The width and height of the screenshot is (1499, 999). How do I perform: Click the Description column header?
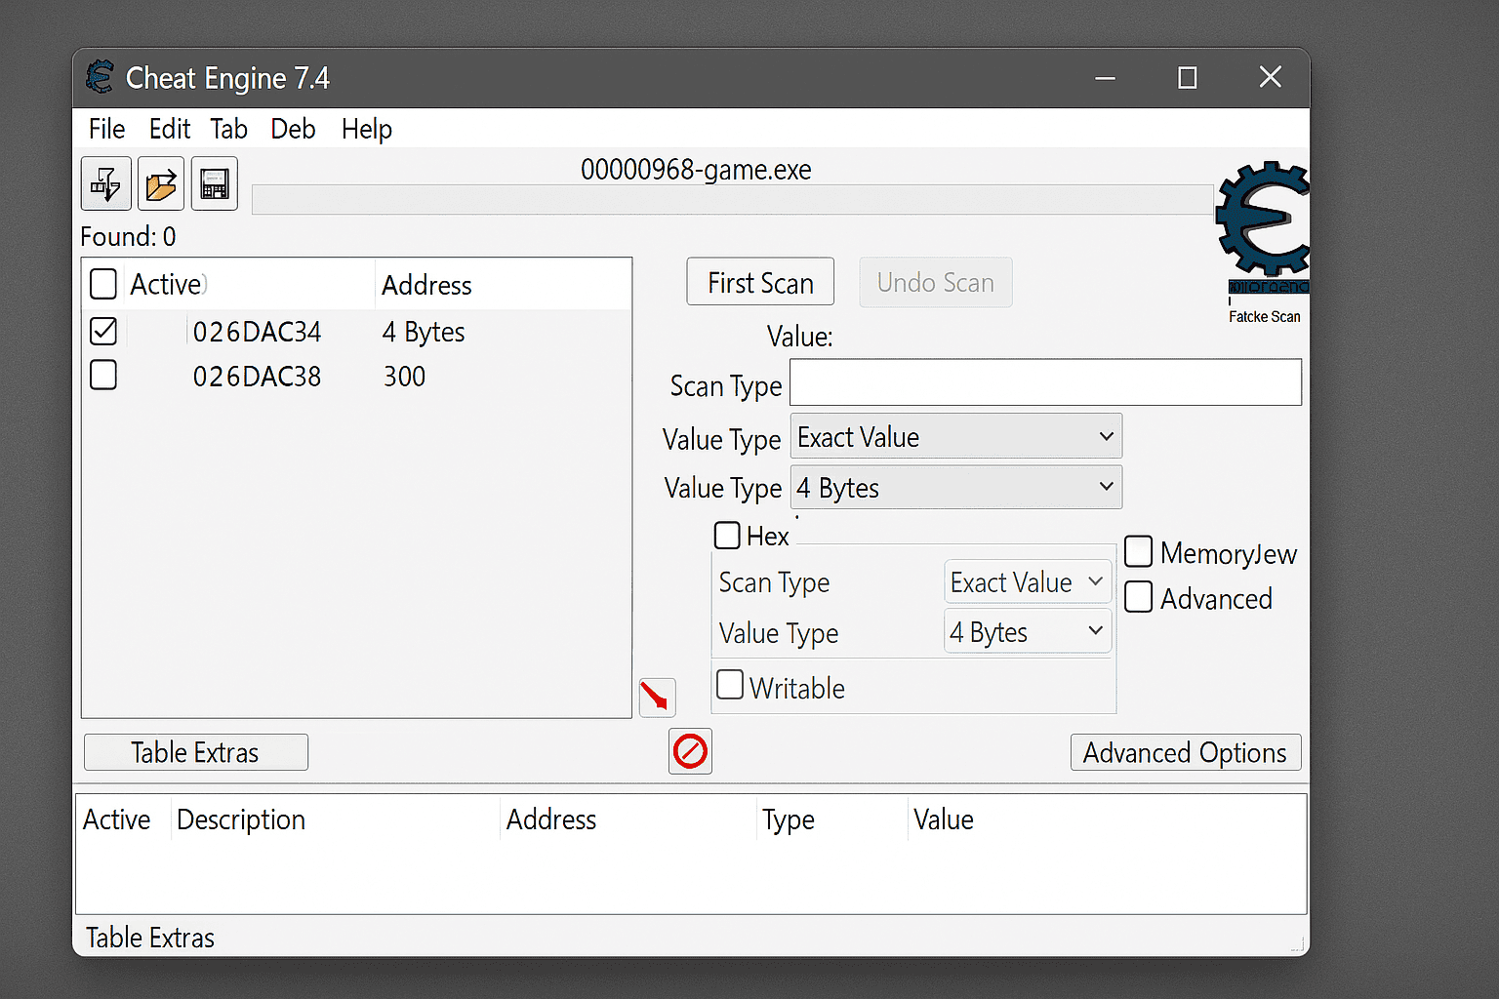click(241, 819)
